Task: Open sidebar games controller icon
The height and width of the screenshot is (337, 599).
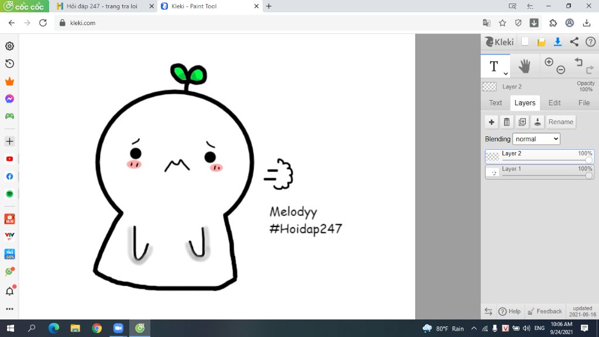Action: (9, 116)
